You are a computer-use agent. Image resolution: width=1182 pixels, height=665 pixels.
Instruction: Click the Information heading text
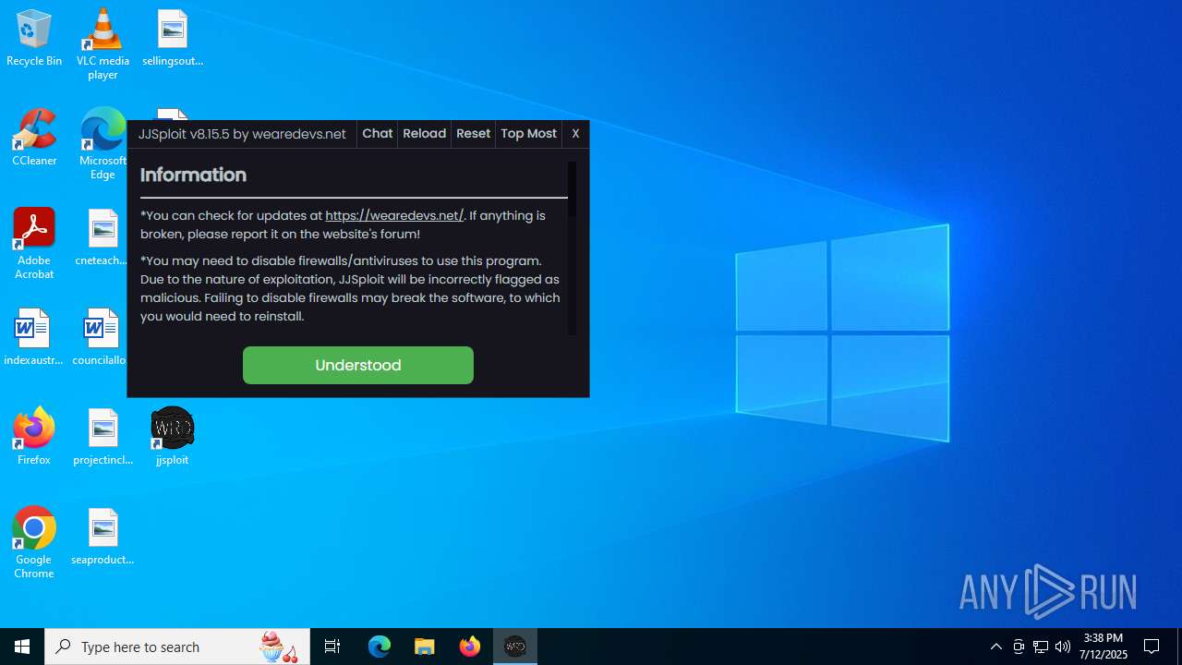[x=193, y=175]
